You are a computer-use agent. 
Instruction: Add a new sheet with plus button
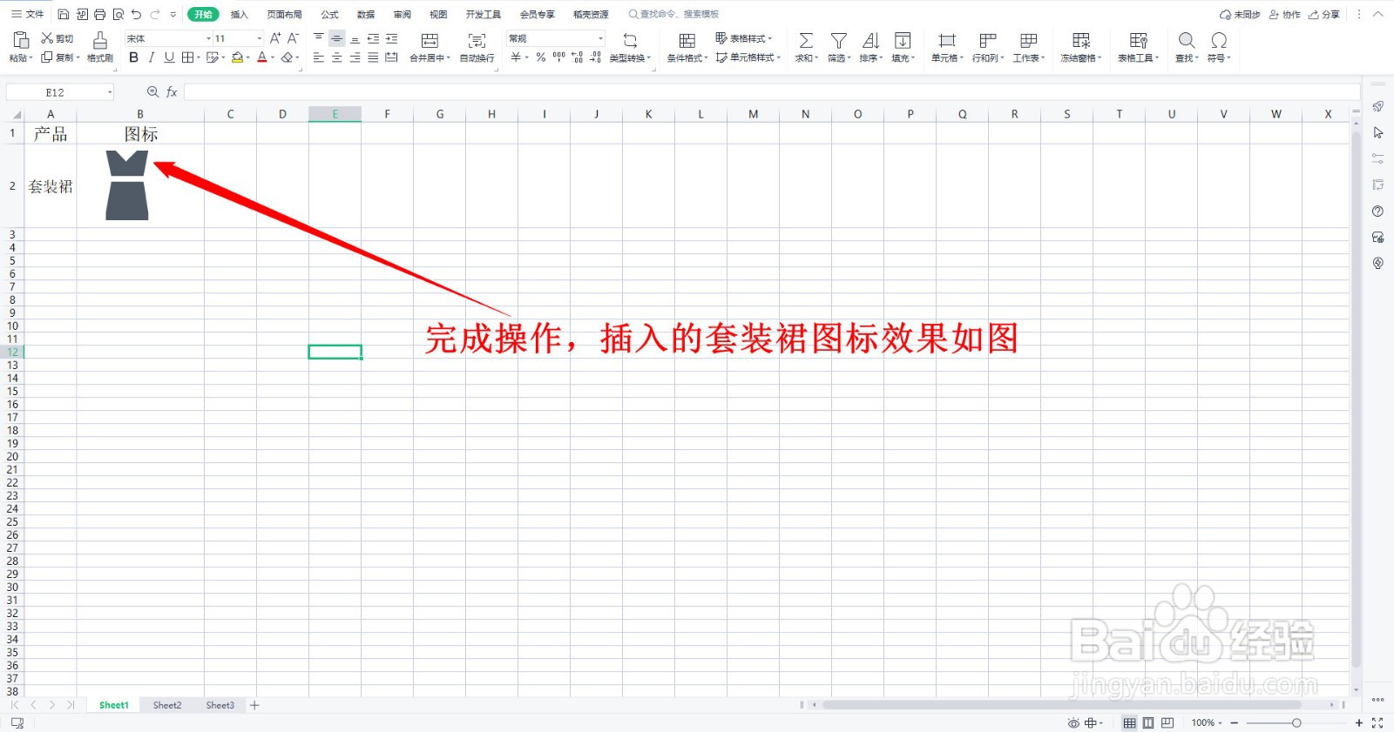pyautogui.click(x=254, y=705)
